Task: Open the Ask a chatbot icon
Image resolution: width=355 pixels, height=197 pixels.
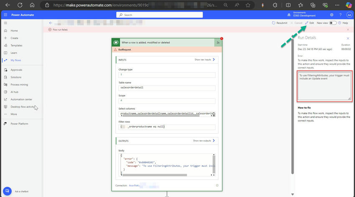Action: pos(7,191)
